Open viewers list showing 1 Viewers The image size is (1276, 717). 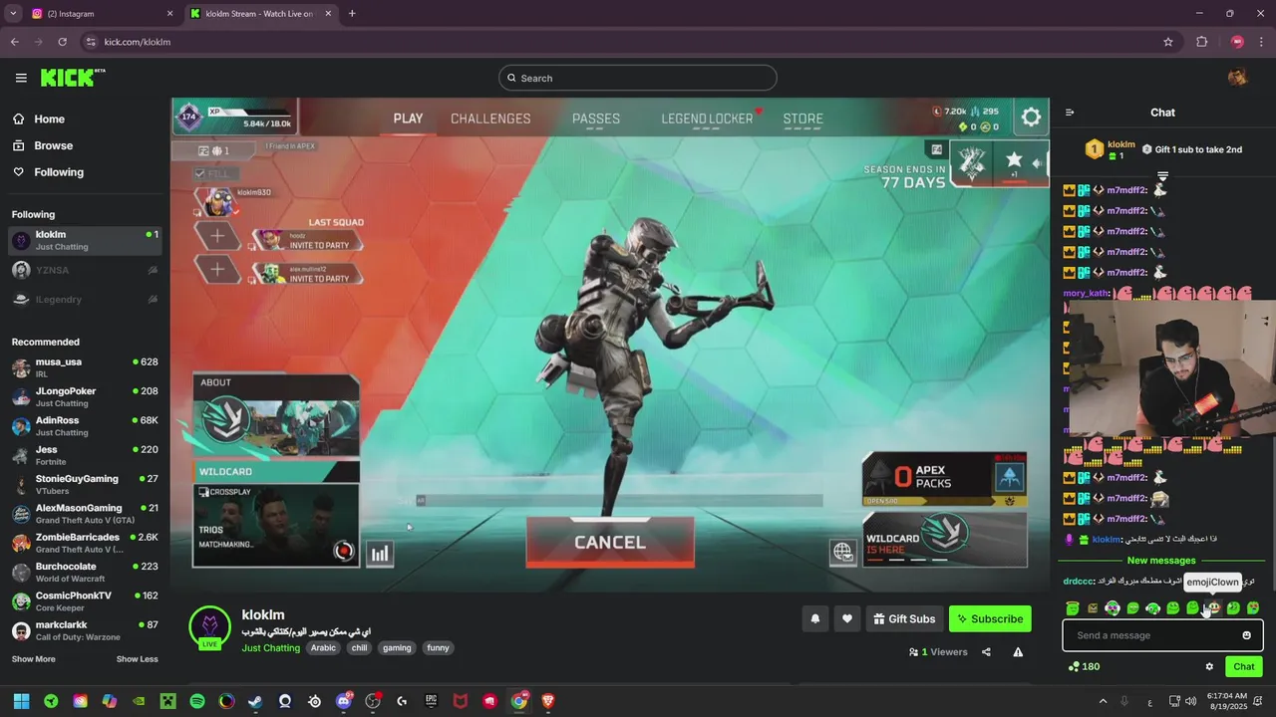[938, 652]
